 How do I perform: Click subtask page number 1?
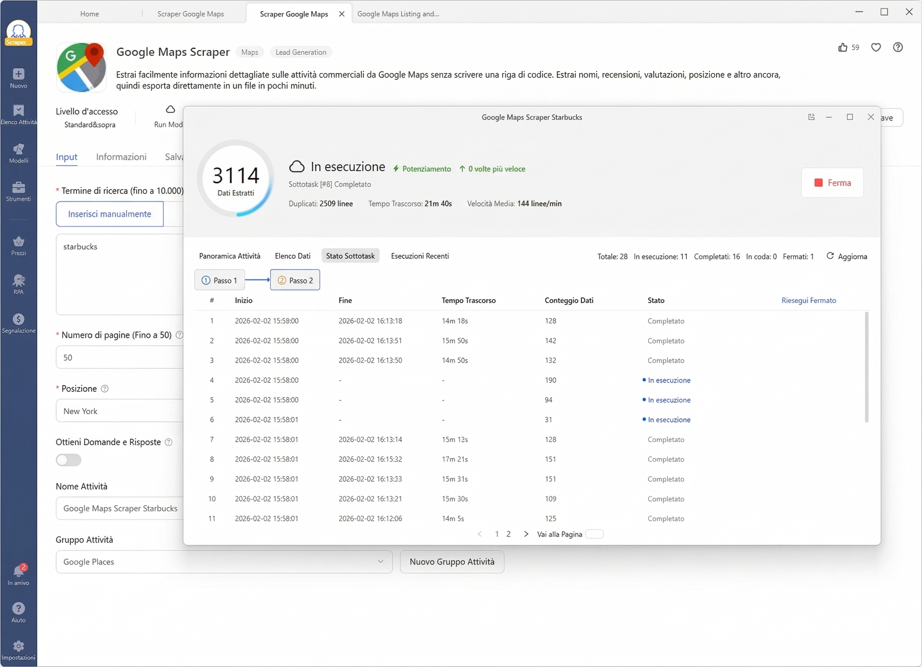pyautogui.click(x=497, y=534)
